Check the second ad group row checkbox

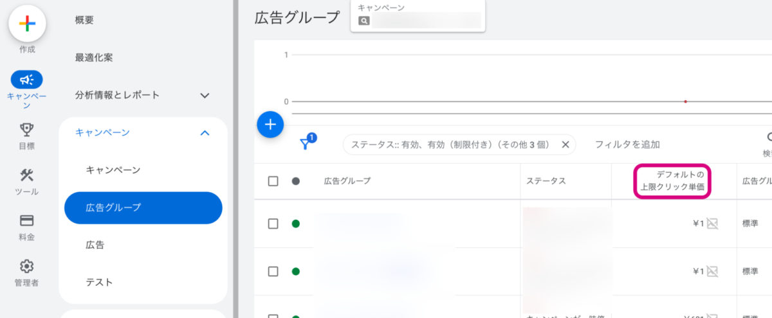273,271
